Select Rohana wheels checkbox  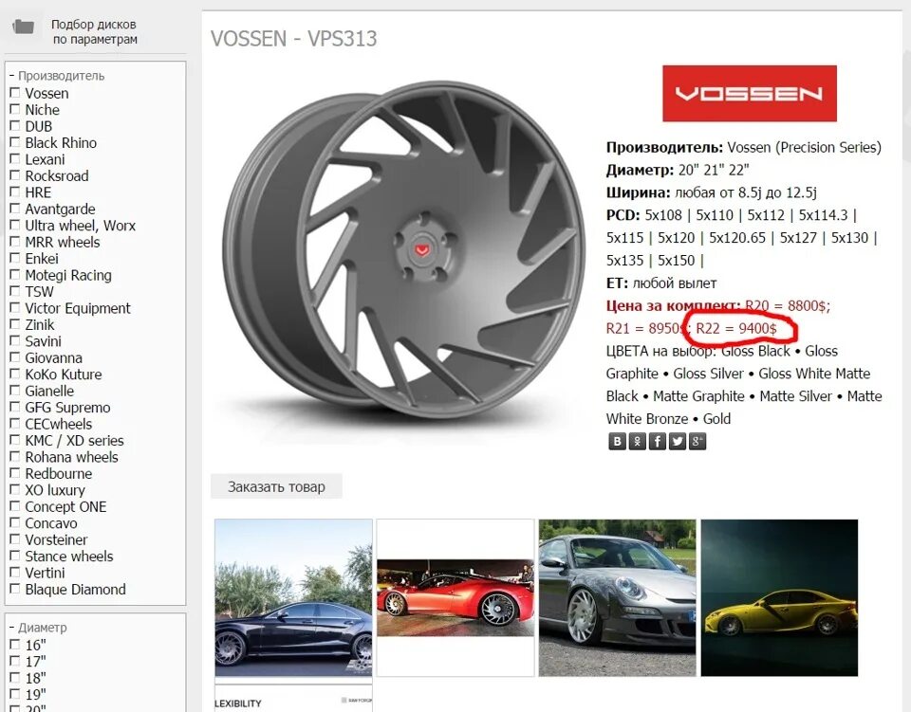click(x=15, y=456)
